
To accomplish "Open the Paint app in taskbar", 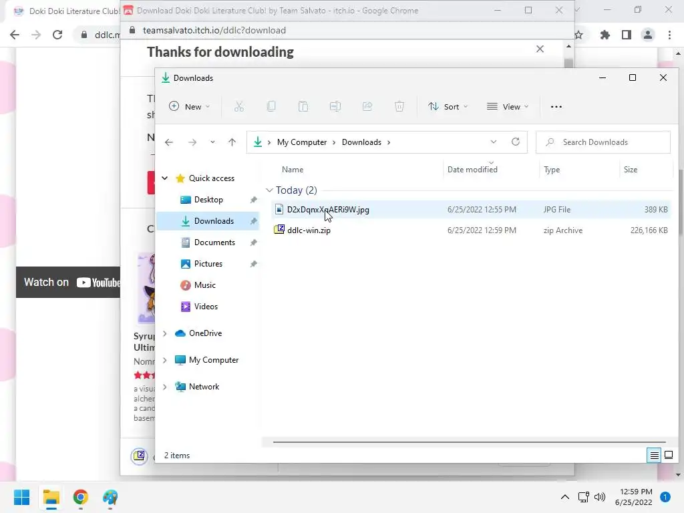I will [x=110, y=497].
